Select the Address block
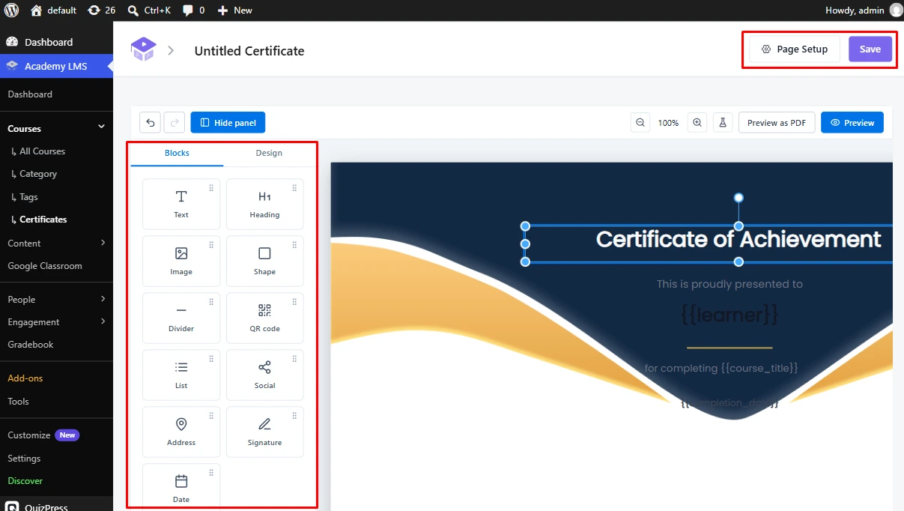 click(x=181, y=432)
